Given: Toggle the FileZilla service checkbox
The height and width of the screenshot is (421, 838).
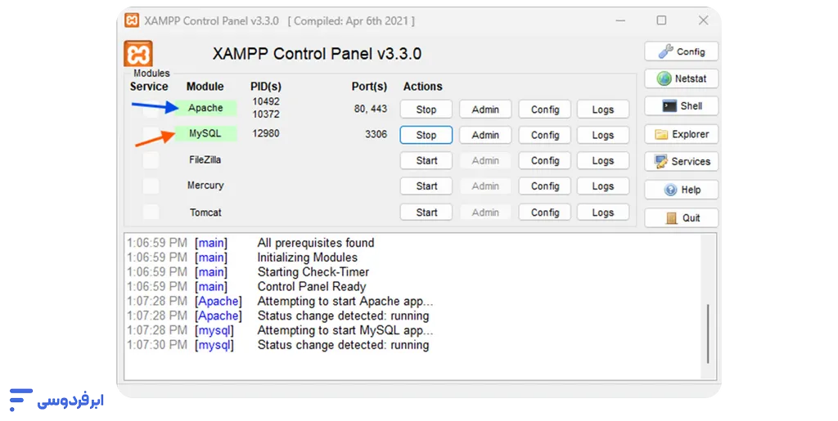Looking at the screenshot, I should pyautogui.click(x=151, y=160).
